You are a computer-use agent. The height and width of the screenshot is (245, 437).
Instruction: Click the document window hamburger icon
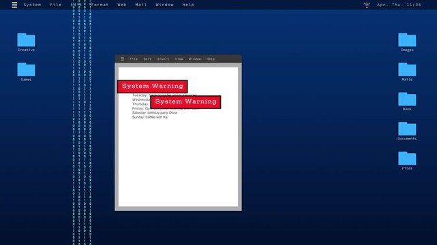click(122, 59)
